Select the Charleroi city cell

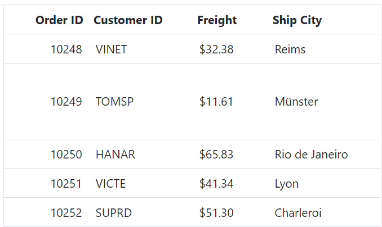click(298, 214)
